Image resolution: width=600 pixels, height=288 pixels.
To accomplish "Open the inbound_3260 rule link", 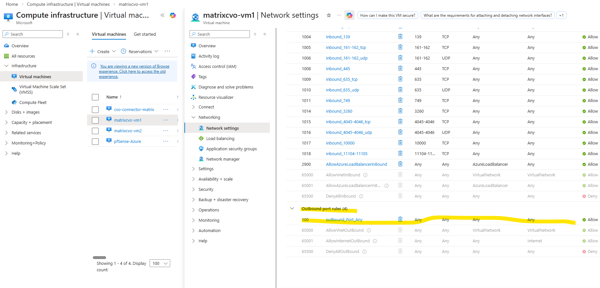I will coord(339,111).
